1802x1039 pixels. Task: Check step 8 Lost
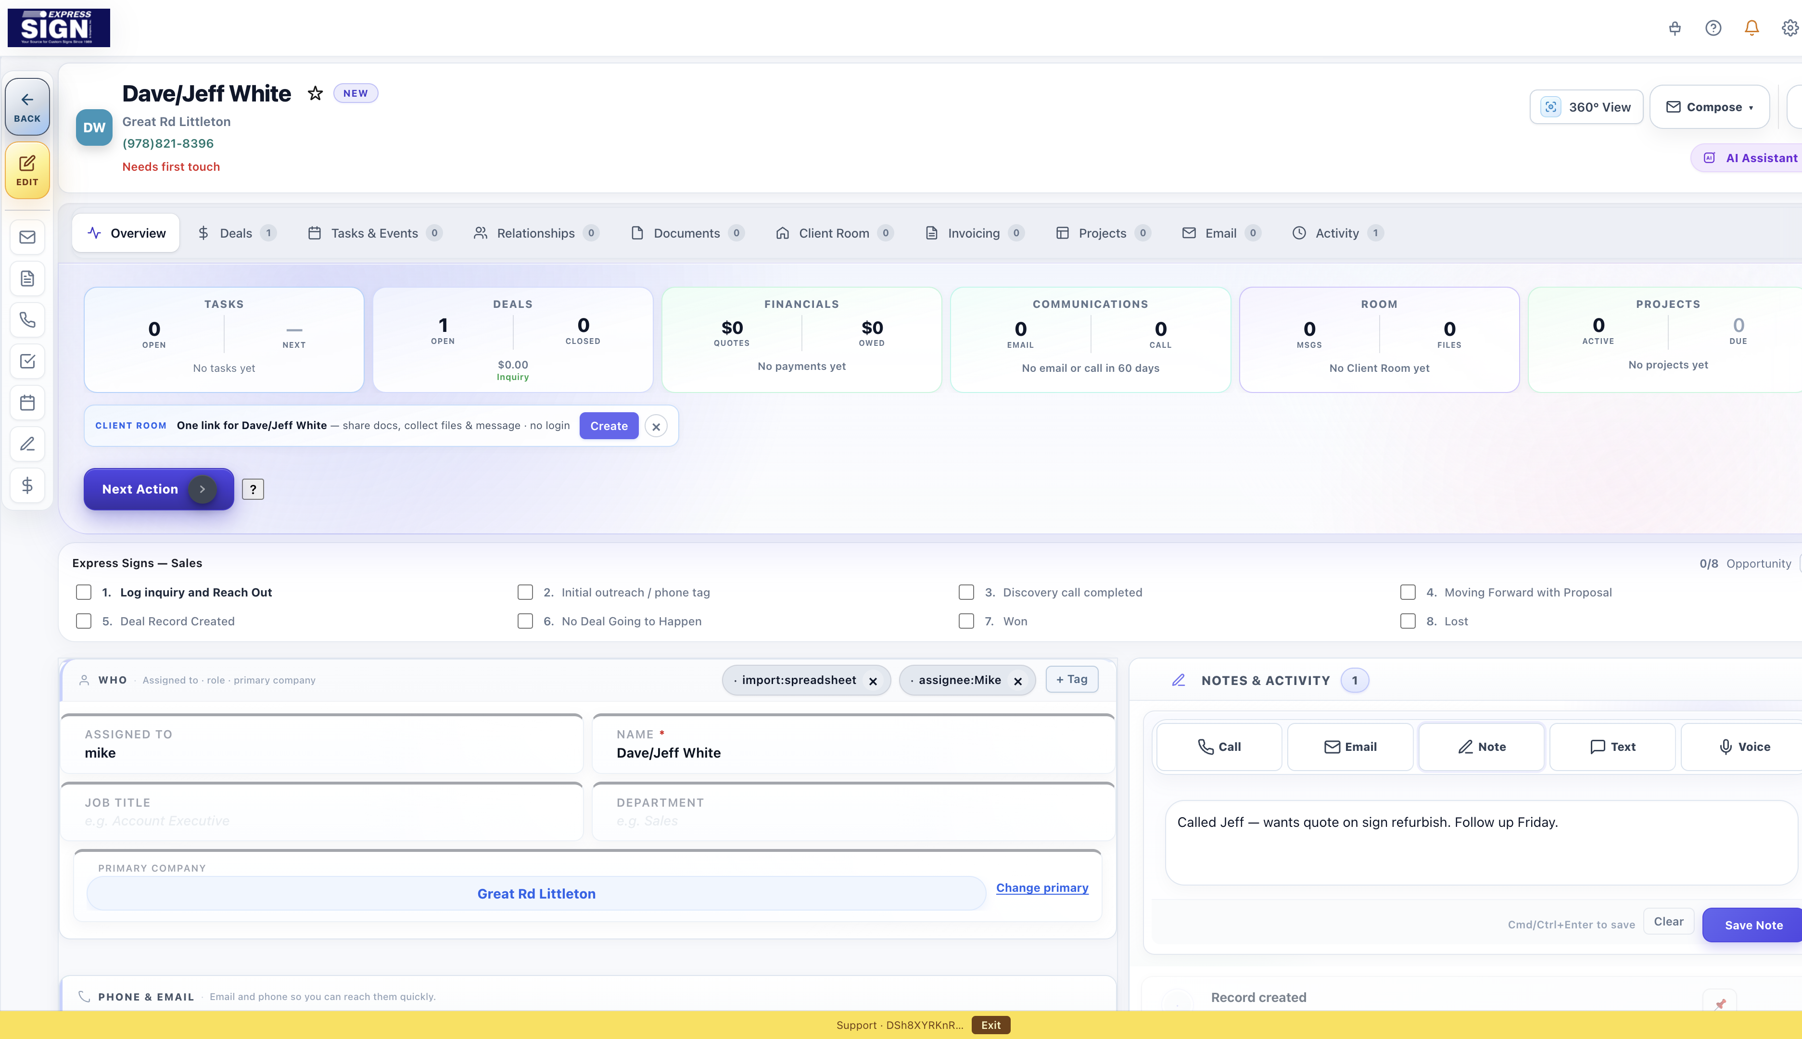[1408, 621]
